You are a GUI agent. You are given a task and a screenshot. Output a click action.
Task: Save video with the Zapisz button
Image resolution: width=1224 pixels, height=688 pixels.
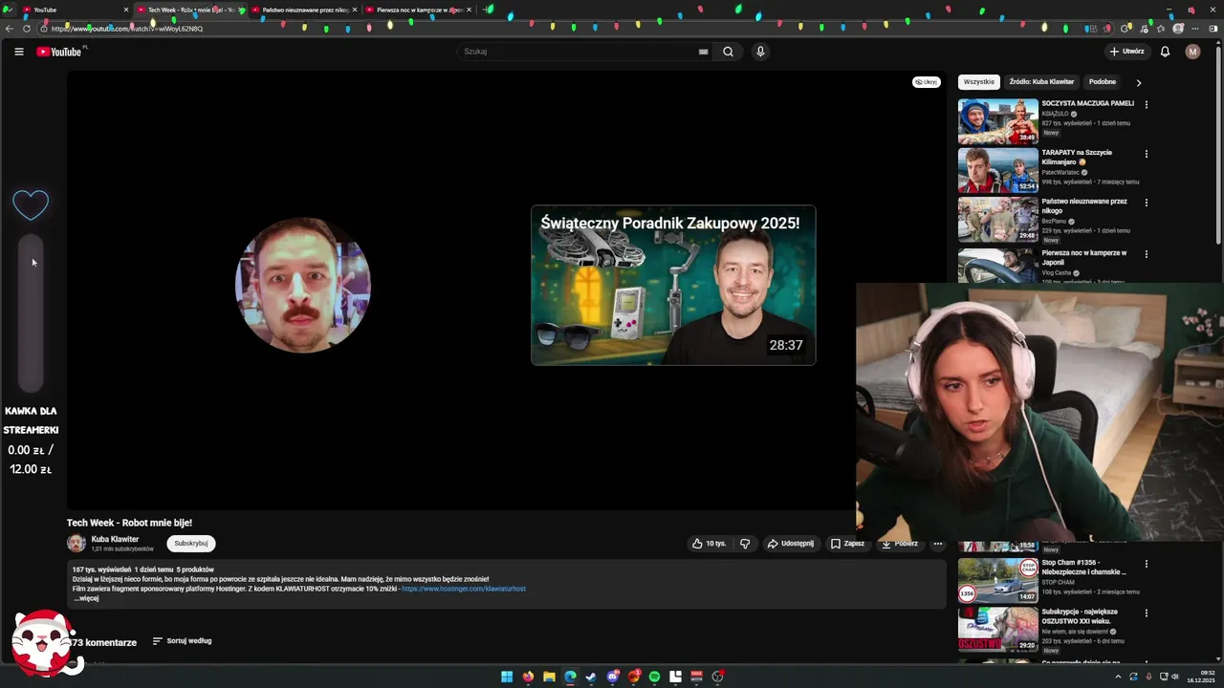[847, 544]
